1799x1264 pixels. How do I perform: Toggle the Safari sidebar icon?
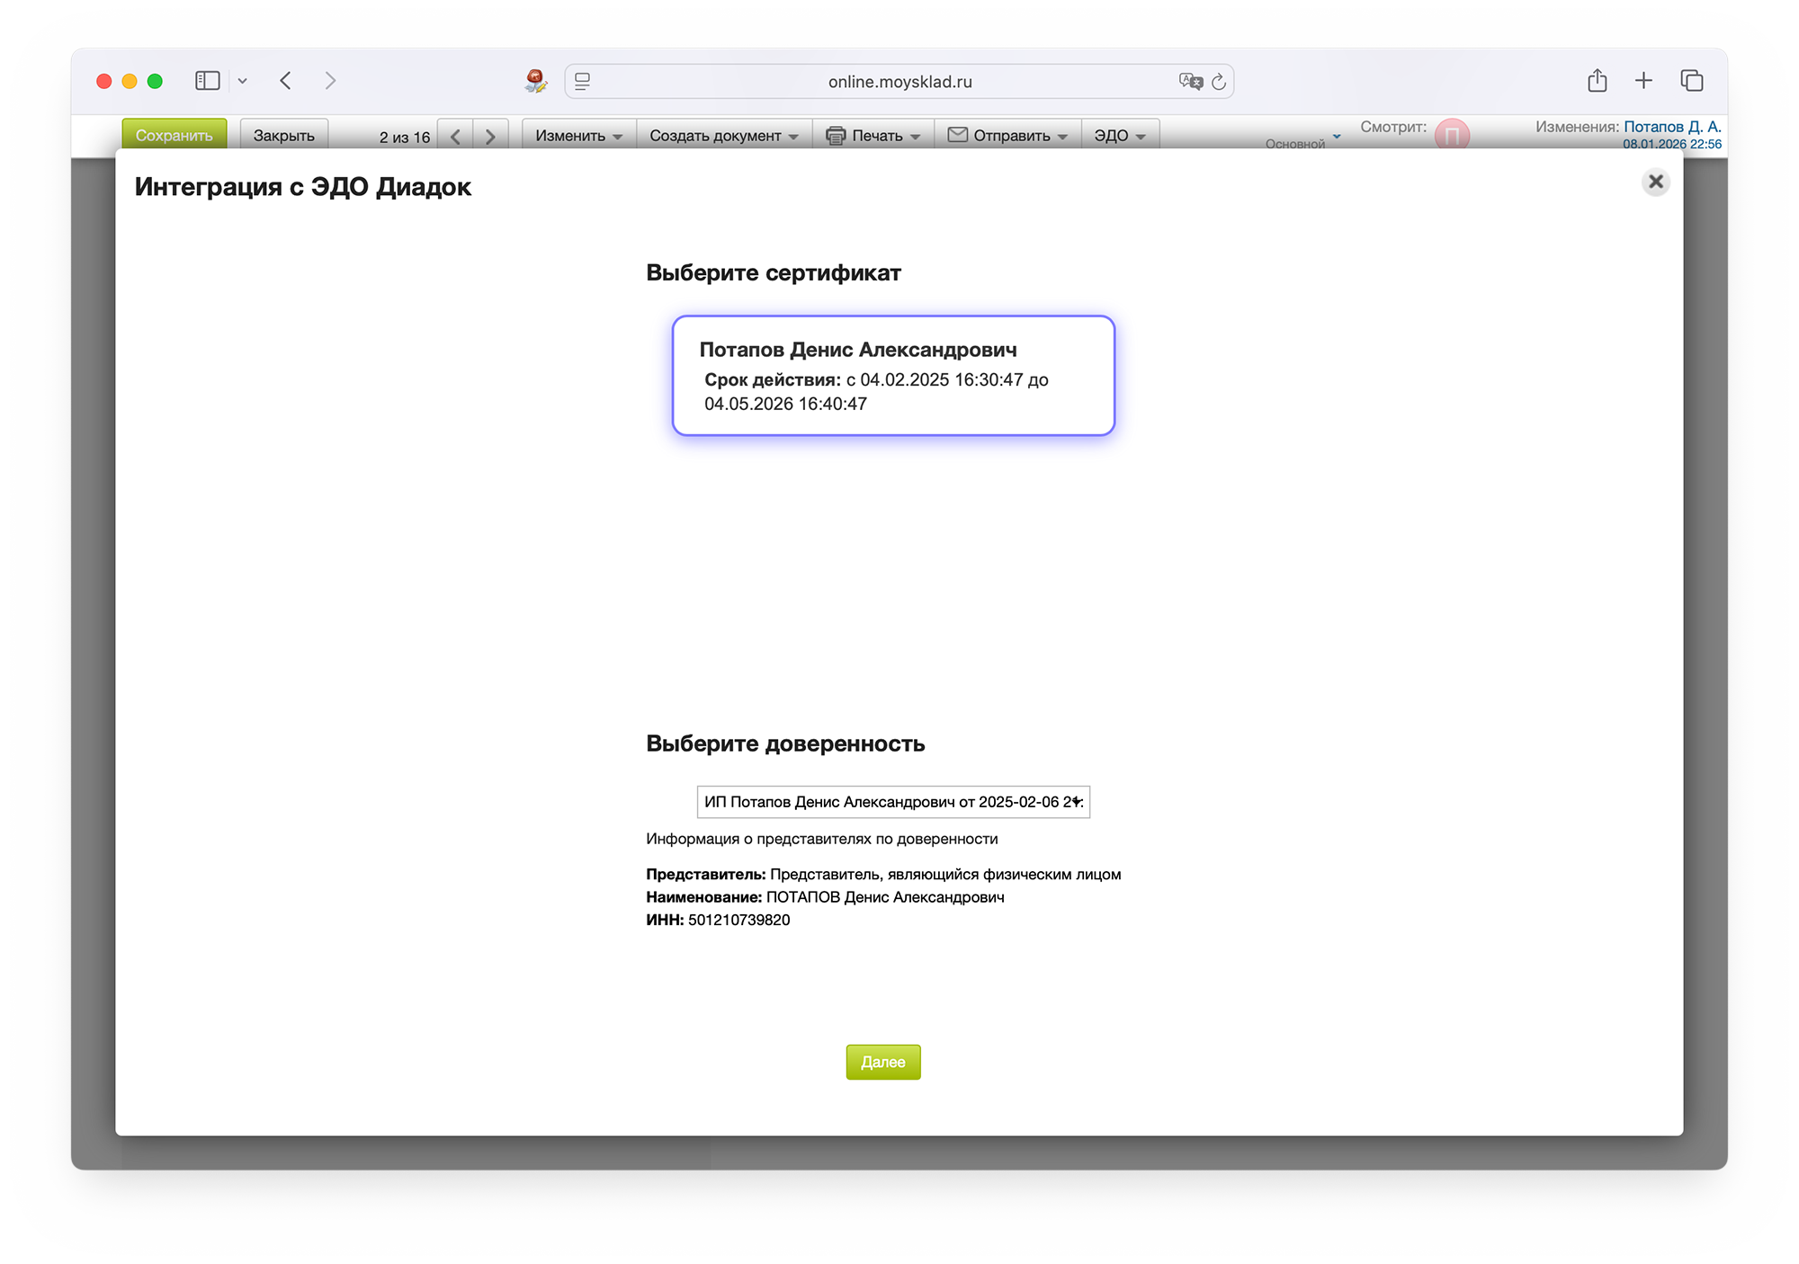tap(208, 81)
